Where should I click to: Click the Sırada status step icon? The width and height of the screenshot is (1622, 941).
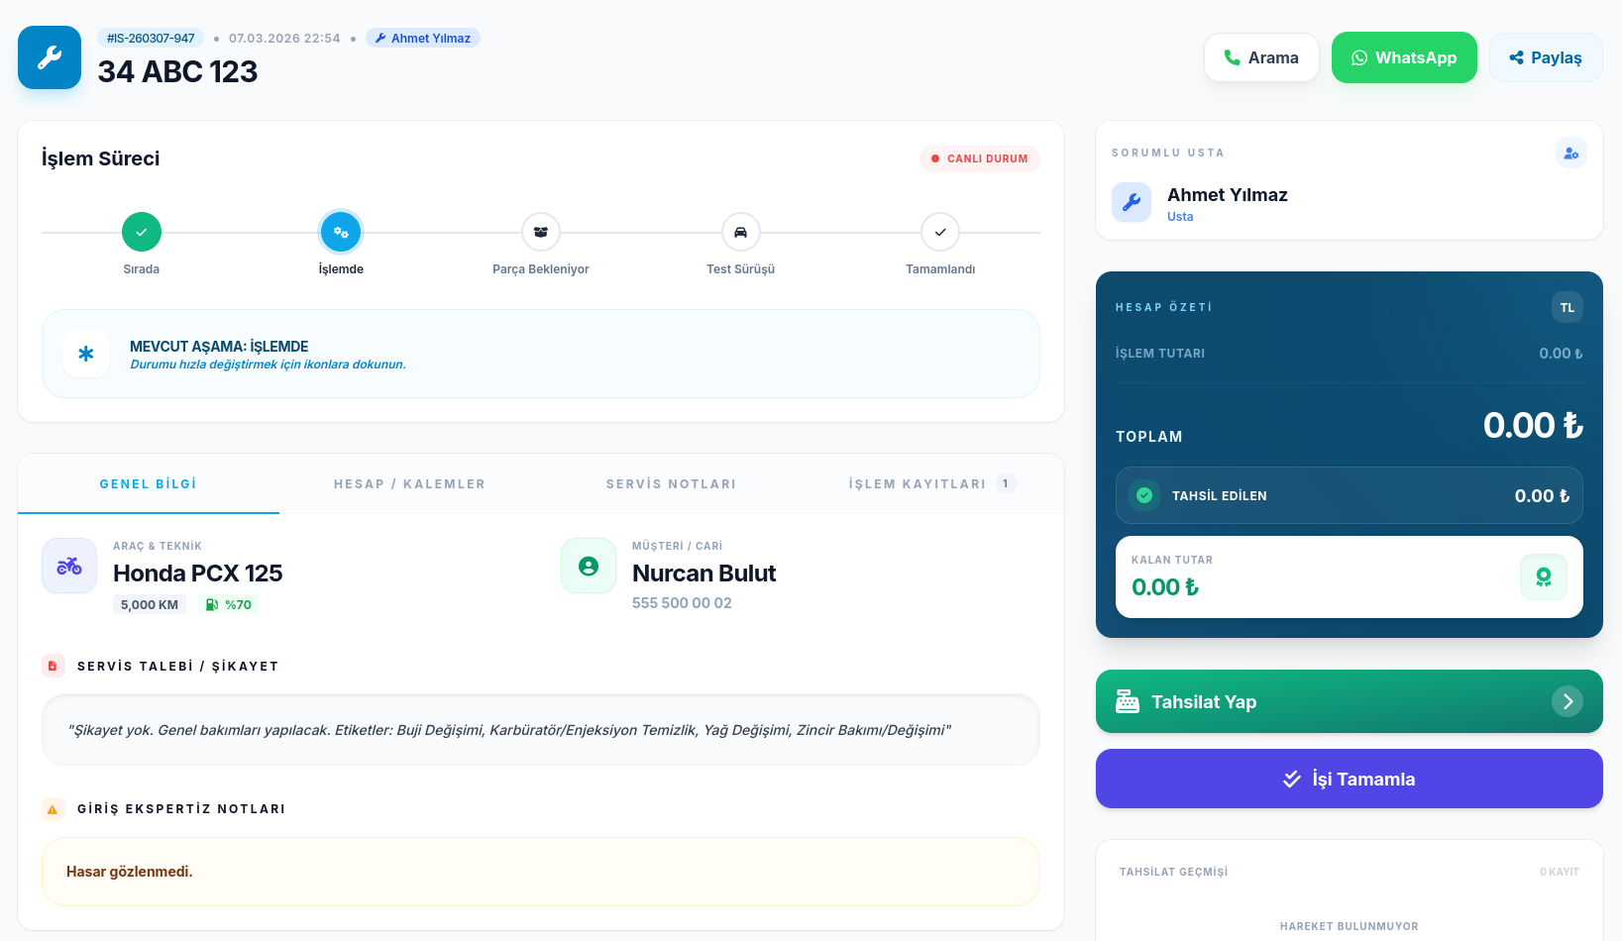[142, 232]
